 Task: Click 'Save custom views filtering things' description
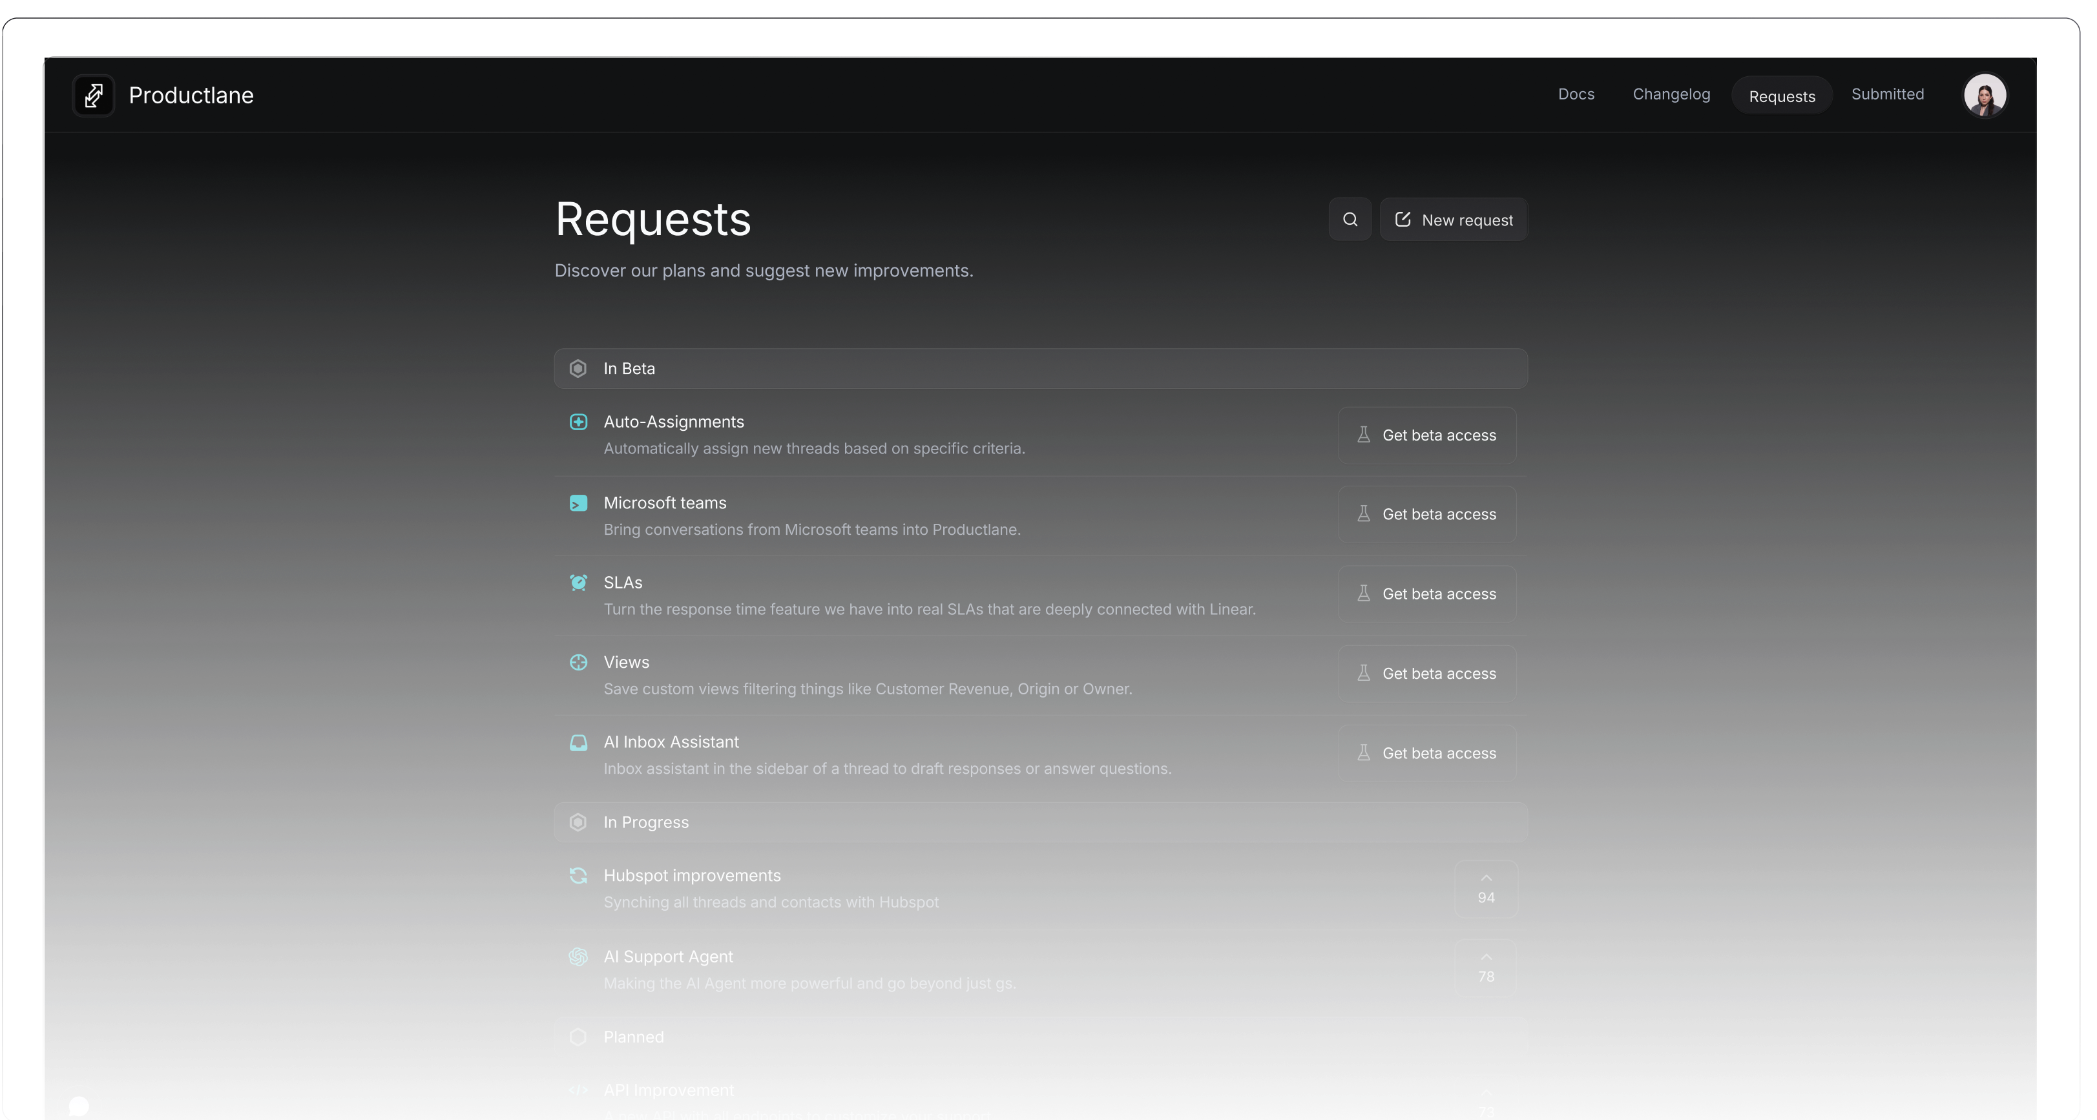click(868, 689)
